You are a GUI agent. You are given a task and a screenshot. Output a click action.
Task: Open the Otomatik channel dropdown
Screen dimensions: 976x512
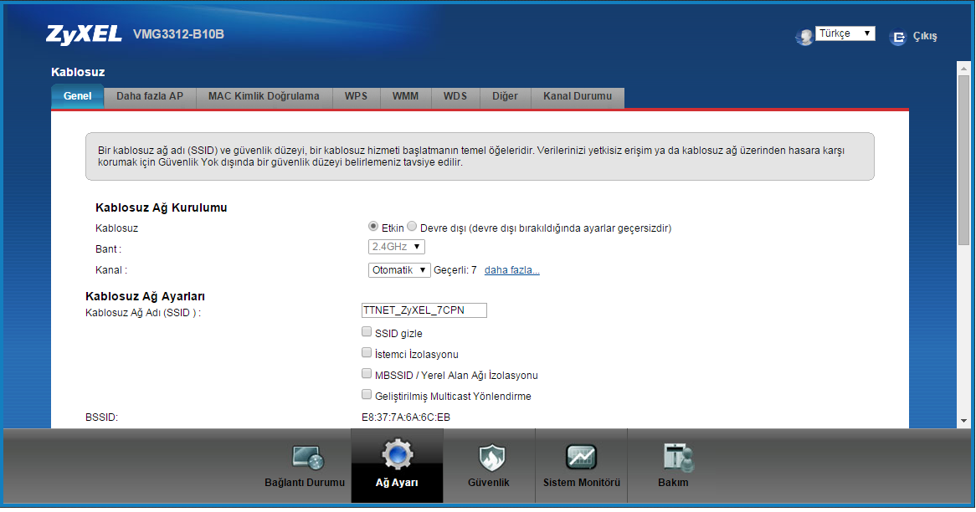pos(399,270)
